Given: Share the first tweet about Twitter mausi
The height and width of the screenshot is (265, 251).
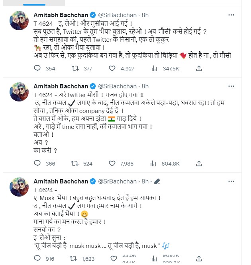Looking at the screenshot, I should point(199,68).
